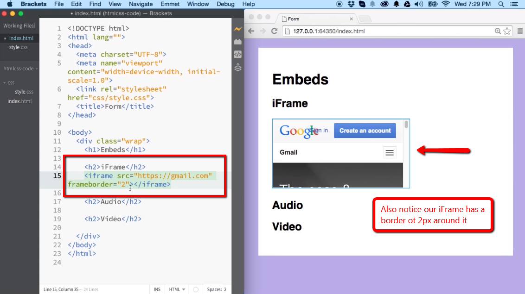Bookmark this page with the star icon
This screenshot has height=294, width=525.
point(507,31)
